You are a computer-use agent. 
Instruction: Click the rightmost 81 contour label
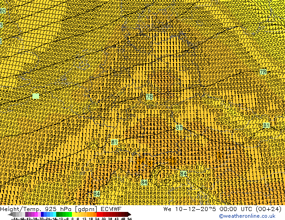tap(267, 126)
